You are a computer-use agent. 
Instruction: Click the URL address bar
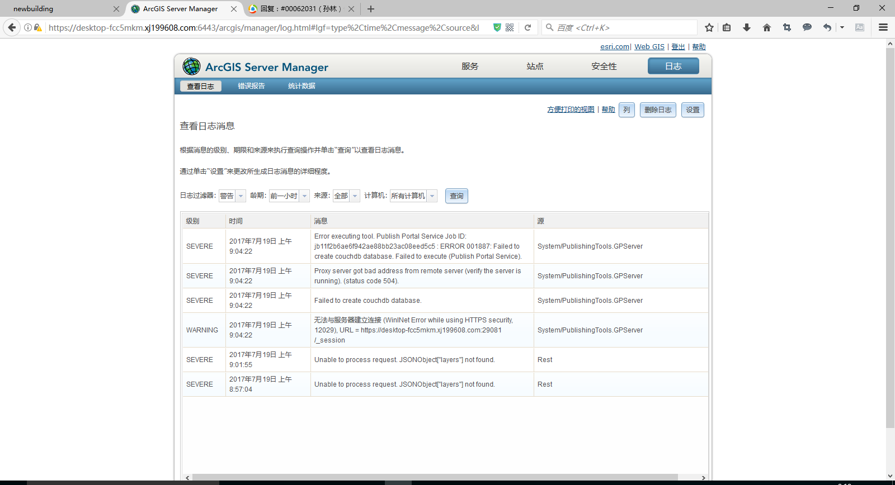pyautogui.click(x=263, y=27)
